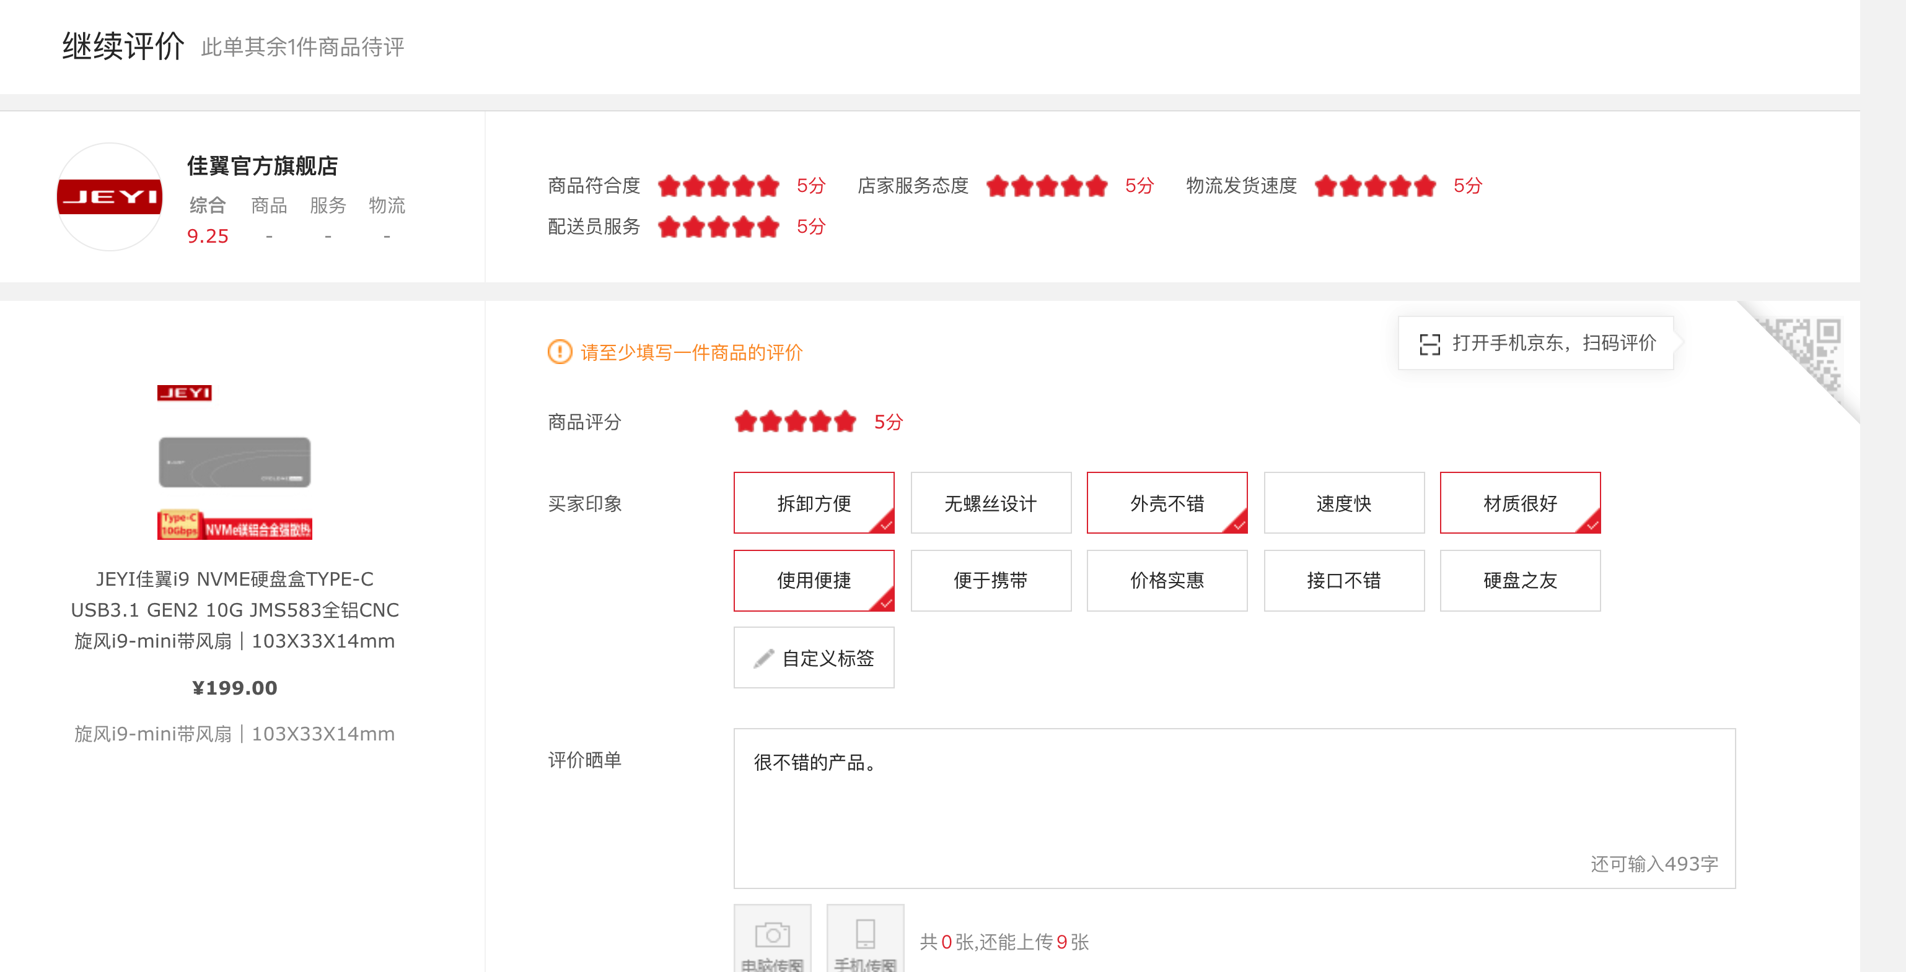Click the scan icon beside 打开手机京东
The width and height of the screenshot is (1906, 972).
tap(1429, 344)
